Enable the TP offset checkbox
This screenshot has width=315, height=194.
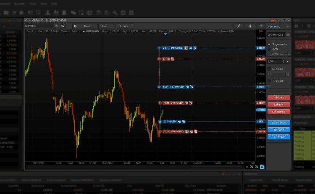click(269, 81)
